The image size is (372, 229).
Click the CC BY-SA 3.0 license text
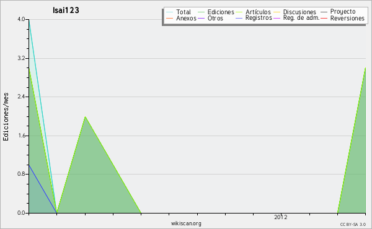353,225
